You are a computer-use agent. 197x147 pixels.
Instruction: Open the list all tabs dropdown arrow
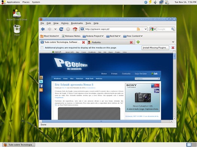[173, 42]
